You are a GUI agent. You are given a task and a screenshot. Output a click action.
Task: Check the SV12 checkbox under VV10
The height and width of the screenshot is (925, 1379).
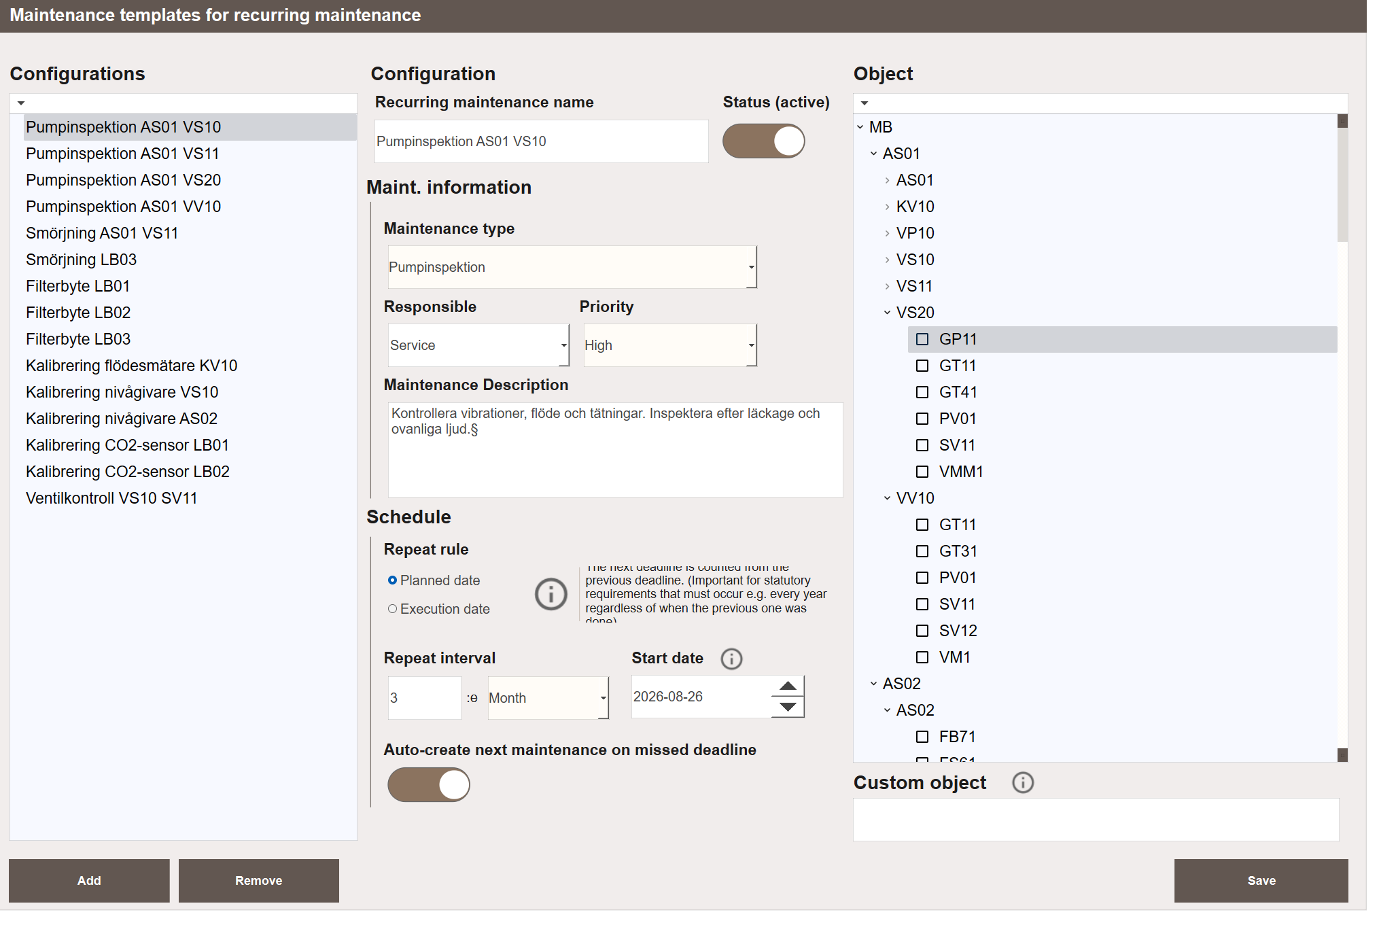click(x=922, y=631)
